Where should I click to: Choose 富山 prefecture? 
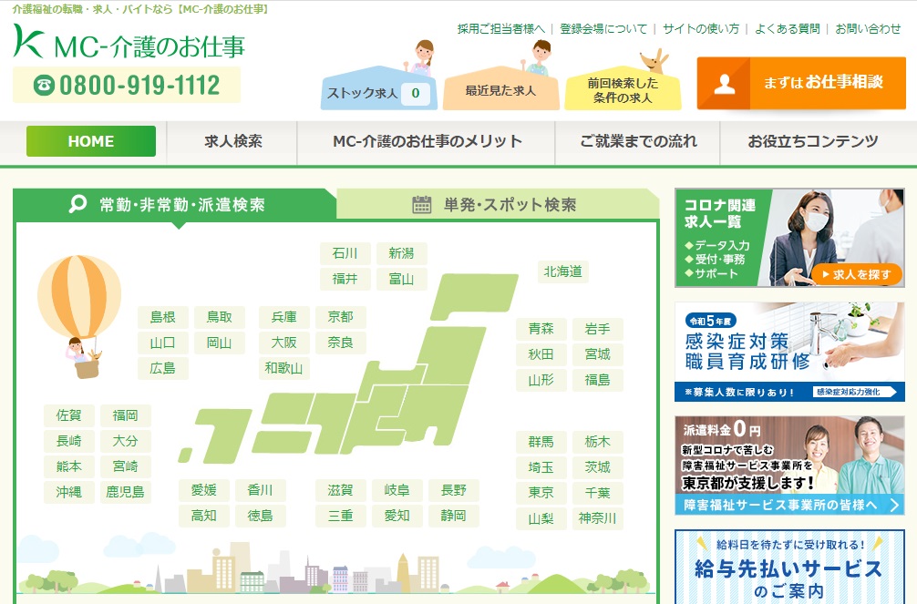[x=402, y=279]
